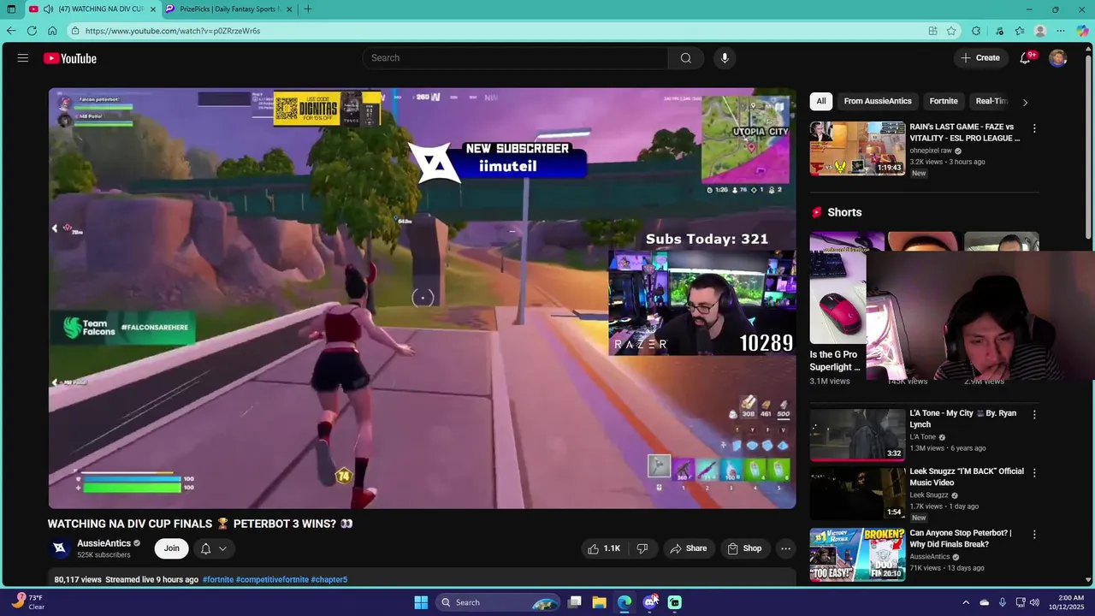Start voice search with microphone icon

[725, 58]
